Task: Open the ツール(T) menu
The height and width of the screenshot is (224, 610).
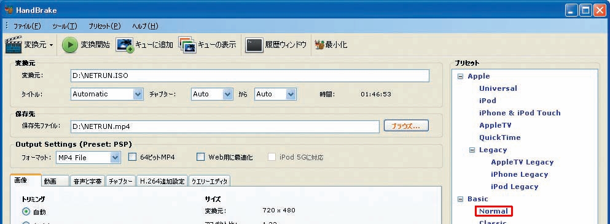Action: pyautogui.click(x=65, y=26)
